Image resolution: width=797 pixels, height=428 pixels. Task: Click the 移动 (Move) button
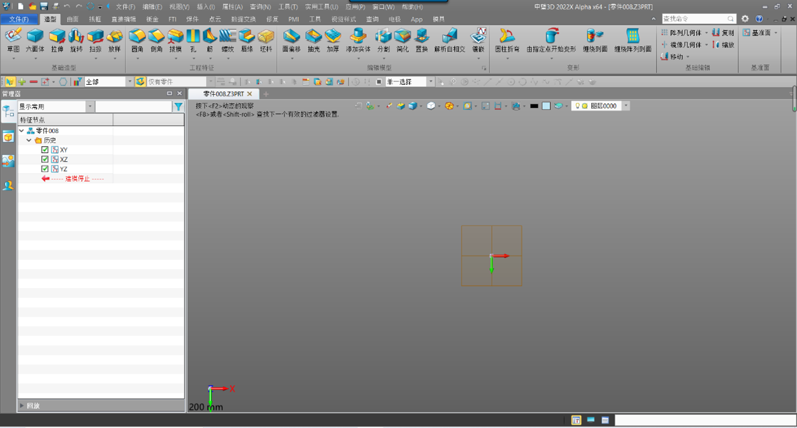[x=671, y=56]
